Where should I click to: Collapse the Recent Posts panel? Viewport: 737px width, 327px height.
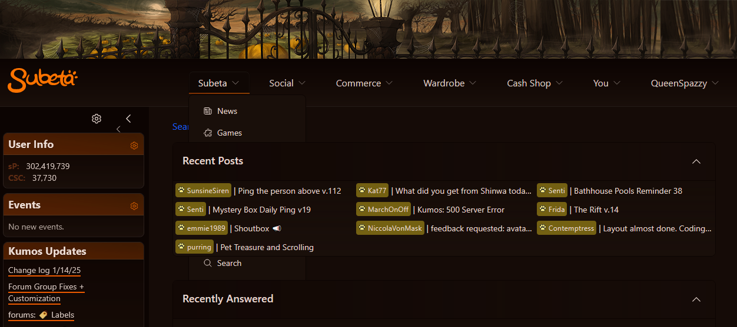click(696, 161)
